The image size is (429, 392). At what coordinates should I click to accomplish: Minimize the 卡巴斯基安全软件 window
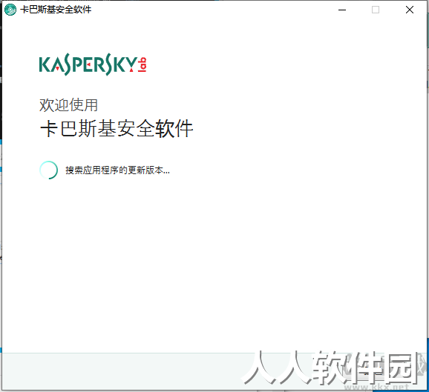click(x=342, y=10)
